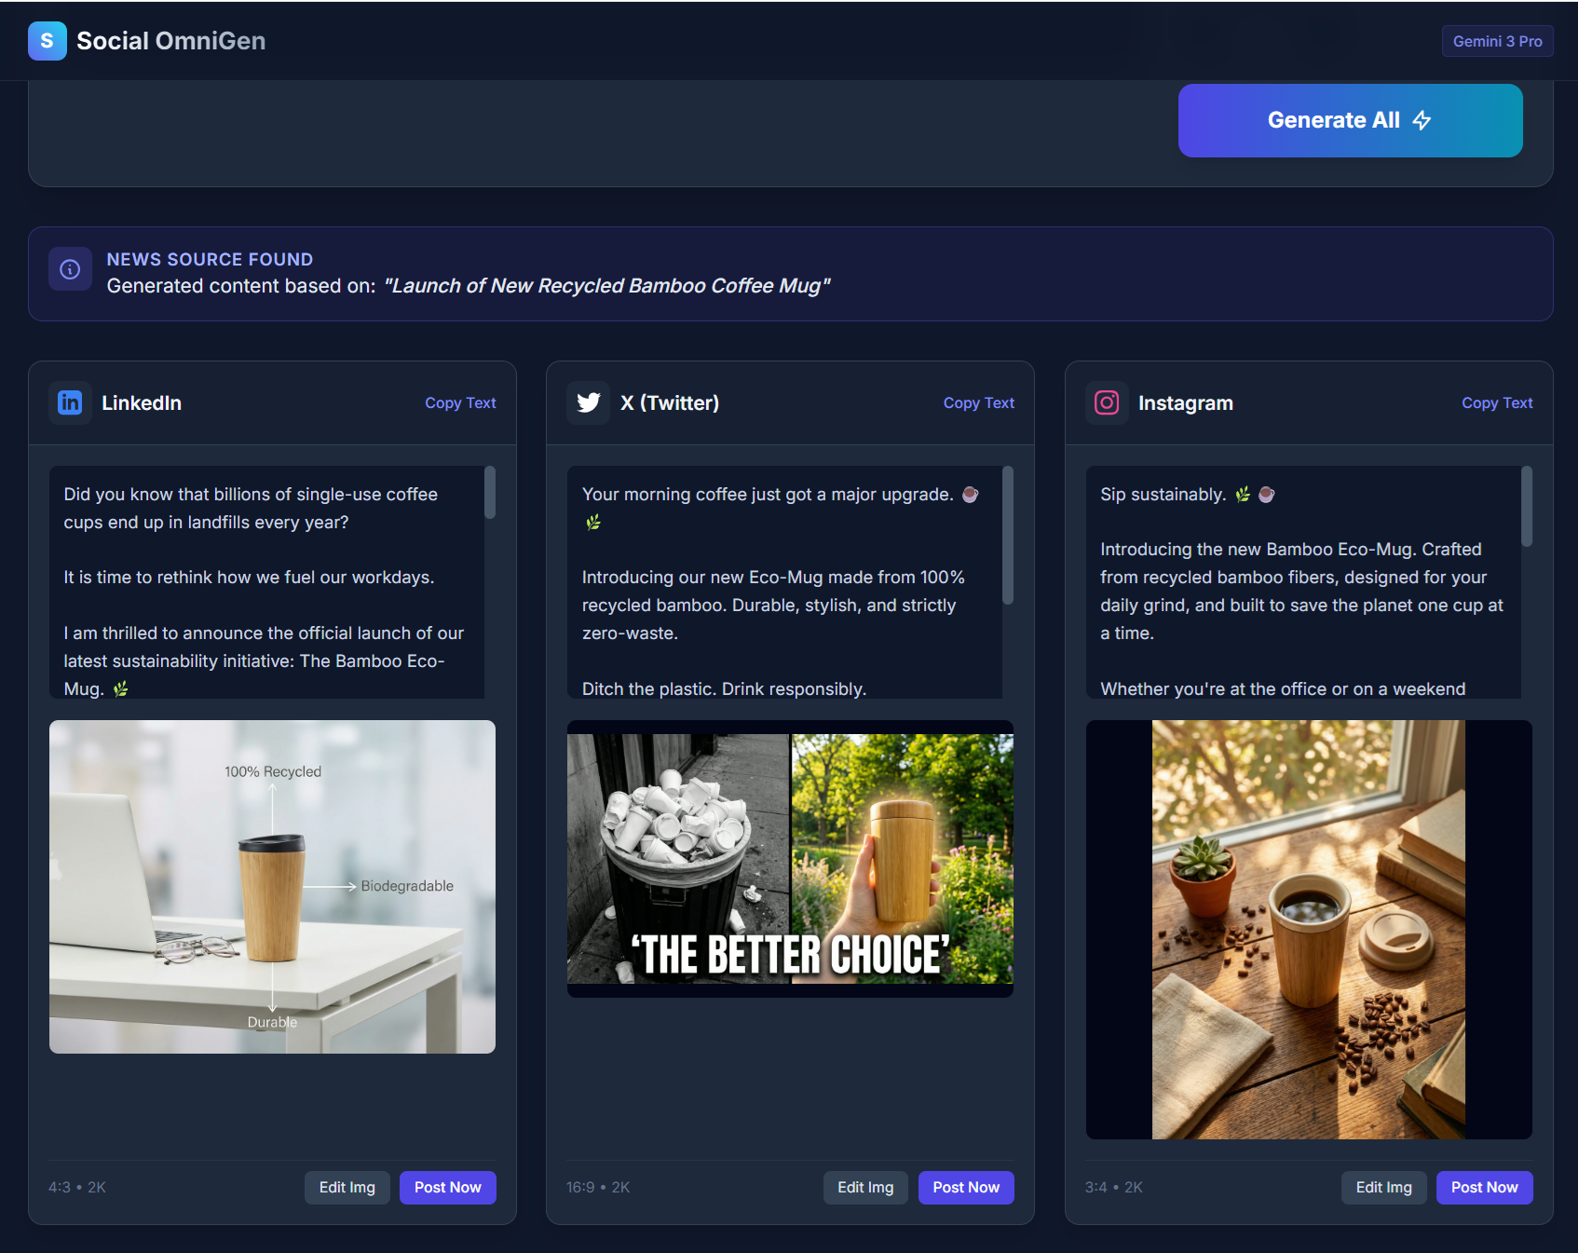Screen dimensions: 1578x1253
Task: Click the '16:9 • 2K' Twitter image spec
Action: point(598,1188)
